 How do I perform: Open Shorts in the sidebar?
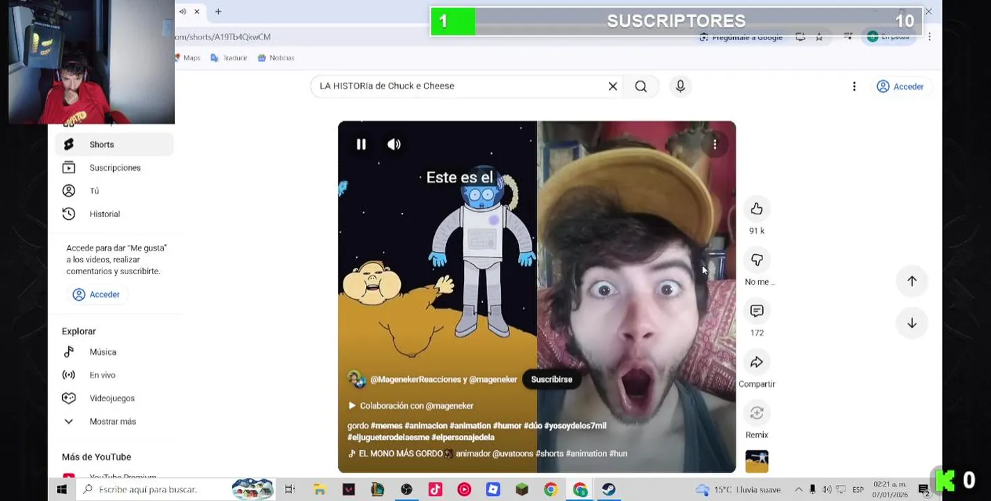(114, 144)
